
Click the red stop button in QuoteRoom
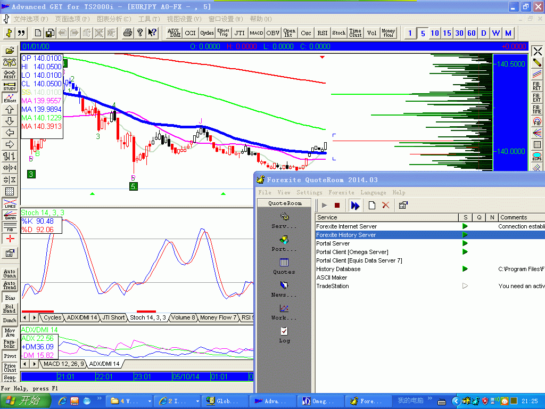(337, 205)
